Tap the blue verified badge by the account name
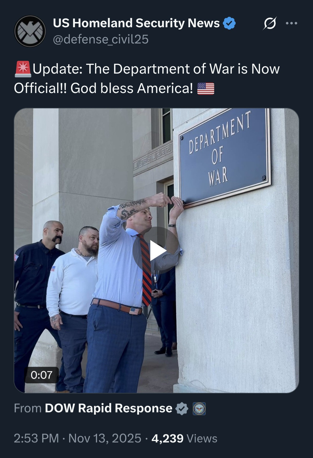The height and width of the screenshot is (458, 313). tap(229, 23)
